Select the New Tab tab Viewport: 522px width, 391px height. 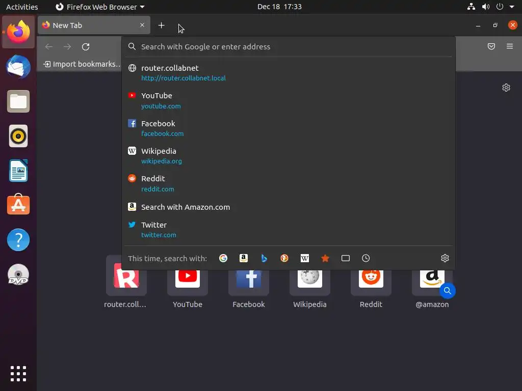tap(94, 25)
